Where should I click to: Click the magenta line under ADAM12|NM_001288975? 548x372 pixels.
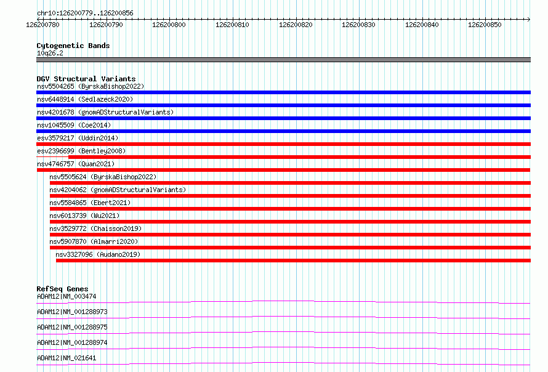[x=283, y=333]
